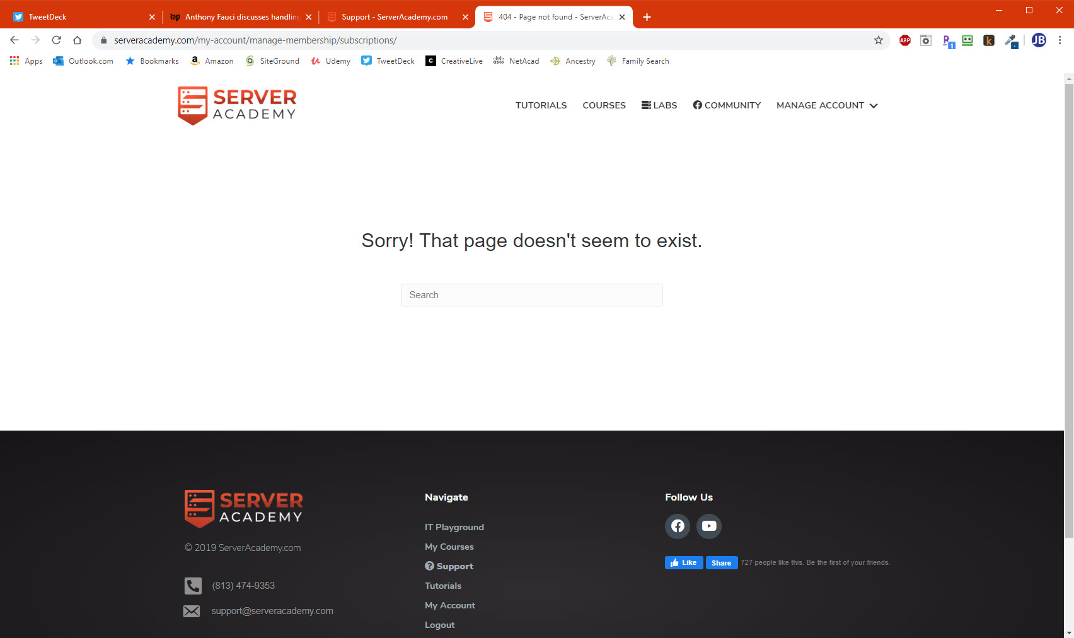Screen dimensions: 1074x638
Task: Click the IT Playground footer link
Action: (x=454, y=527)
